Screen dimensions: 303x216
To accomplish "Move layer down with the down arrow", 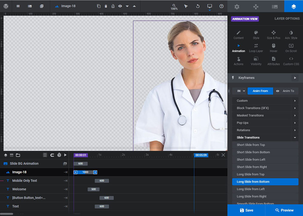I will point(127,6).
